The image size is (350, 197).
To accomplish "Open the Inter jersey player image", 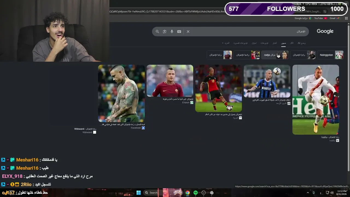I will click(x=267, y=81).
